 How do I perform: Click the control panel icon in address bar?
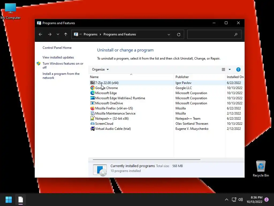[x=76, y=34]
